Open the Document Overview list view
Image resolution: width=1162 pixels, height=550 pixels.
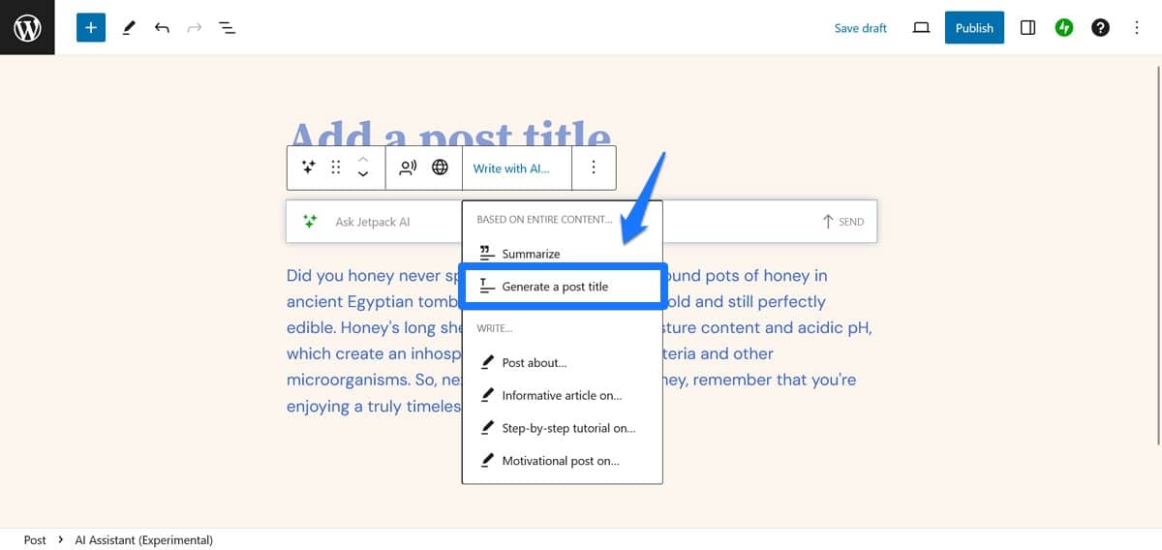coord(228,28)
